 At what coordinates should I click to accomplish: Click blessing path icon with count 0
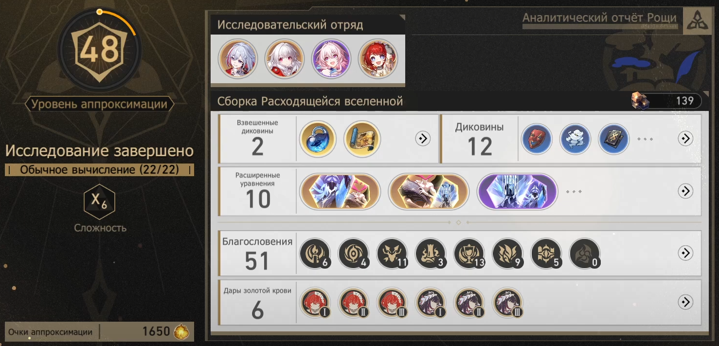click(585, 254)
